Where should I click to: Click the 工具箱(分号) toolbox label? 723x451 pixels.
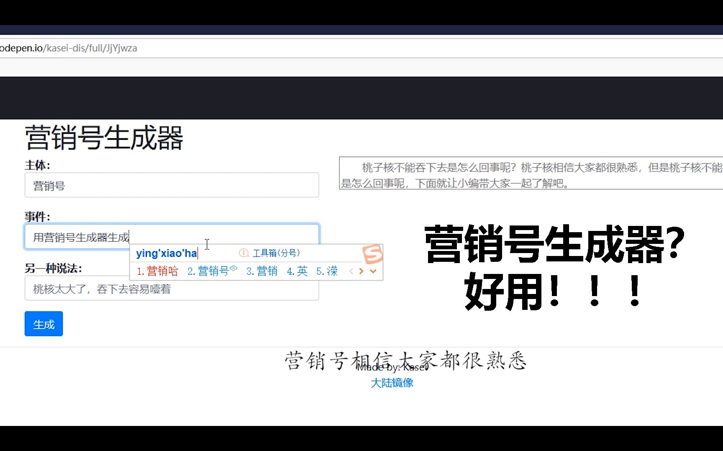[276, 253]
